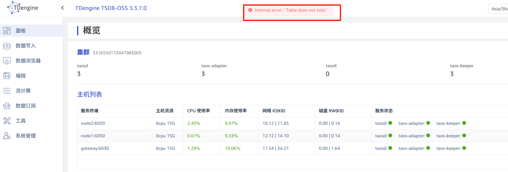The height and width of the screenshot is (172, 508).
Task: Click the red error icon in notification
Action: point(250,10)
